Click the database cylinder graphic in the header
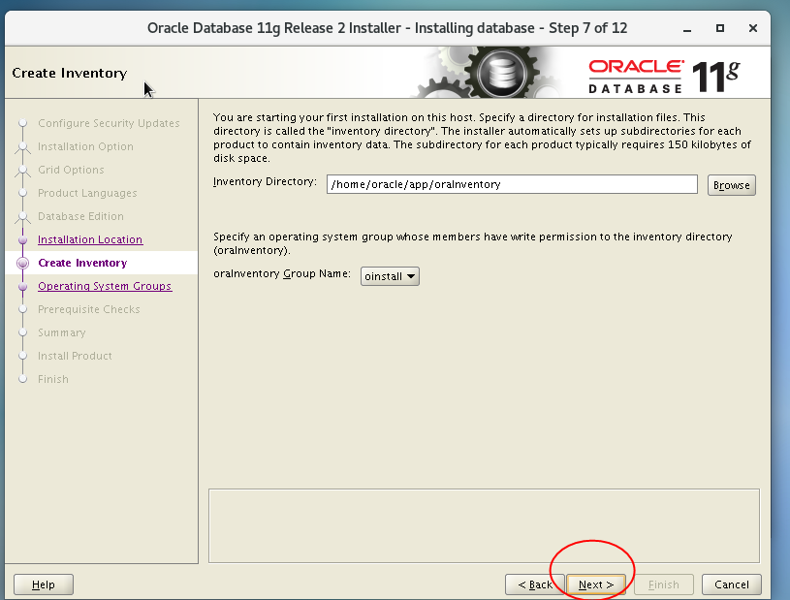This screenshot has width=790, height=600. coord(503,72)
